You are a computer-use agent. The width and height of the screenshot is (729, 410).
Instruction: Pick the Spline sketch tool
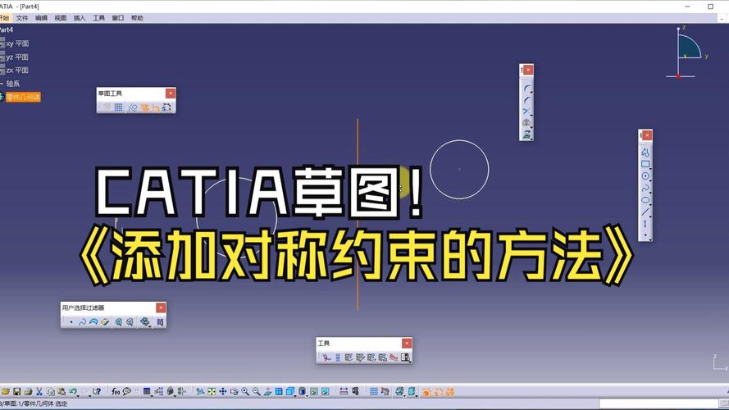click(645, 189)
